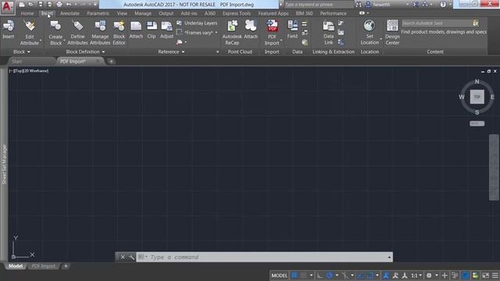Click the command line wrench customize icon
This screenshot has width=500, height=281.
[x=131, y=257]
